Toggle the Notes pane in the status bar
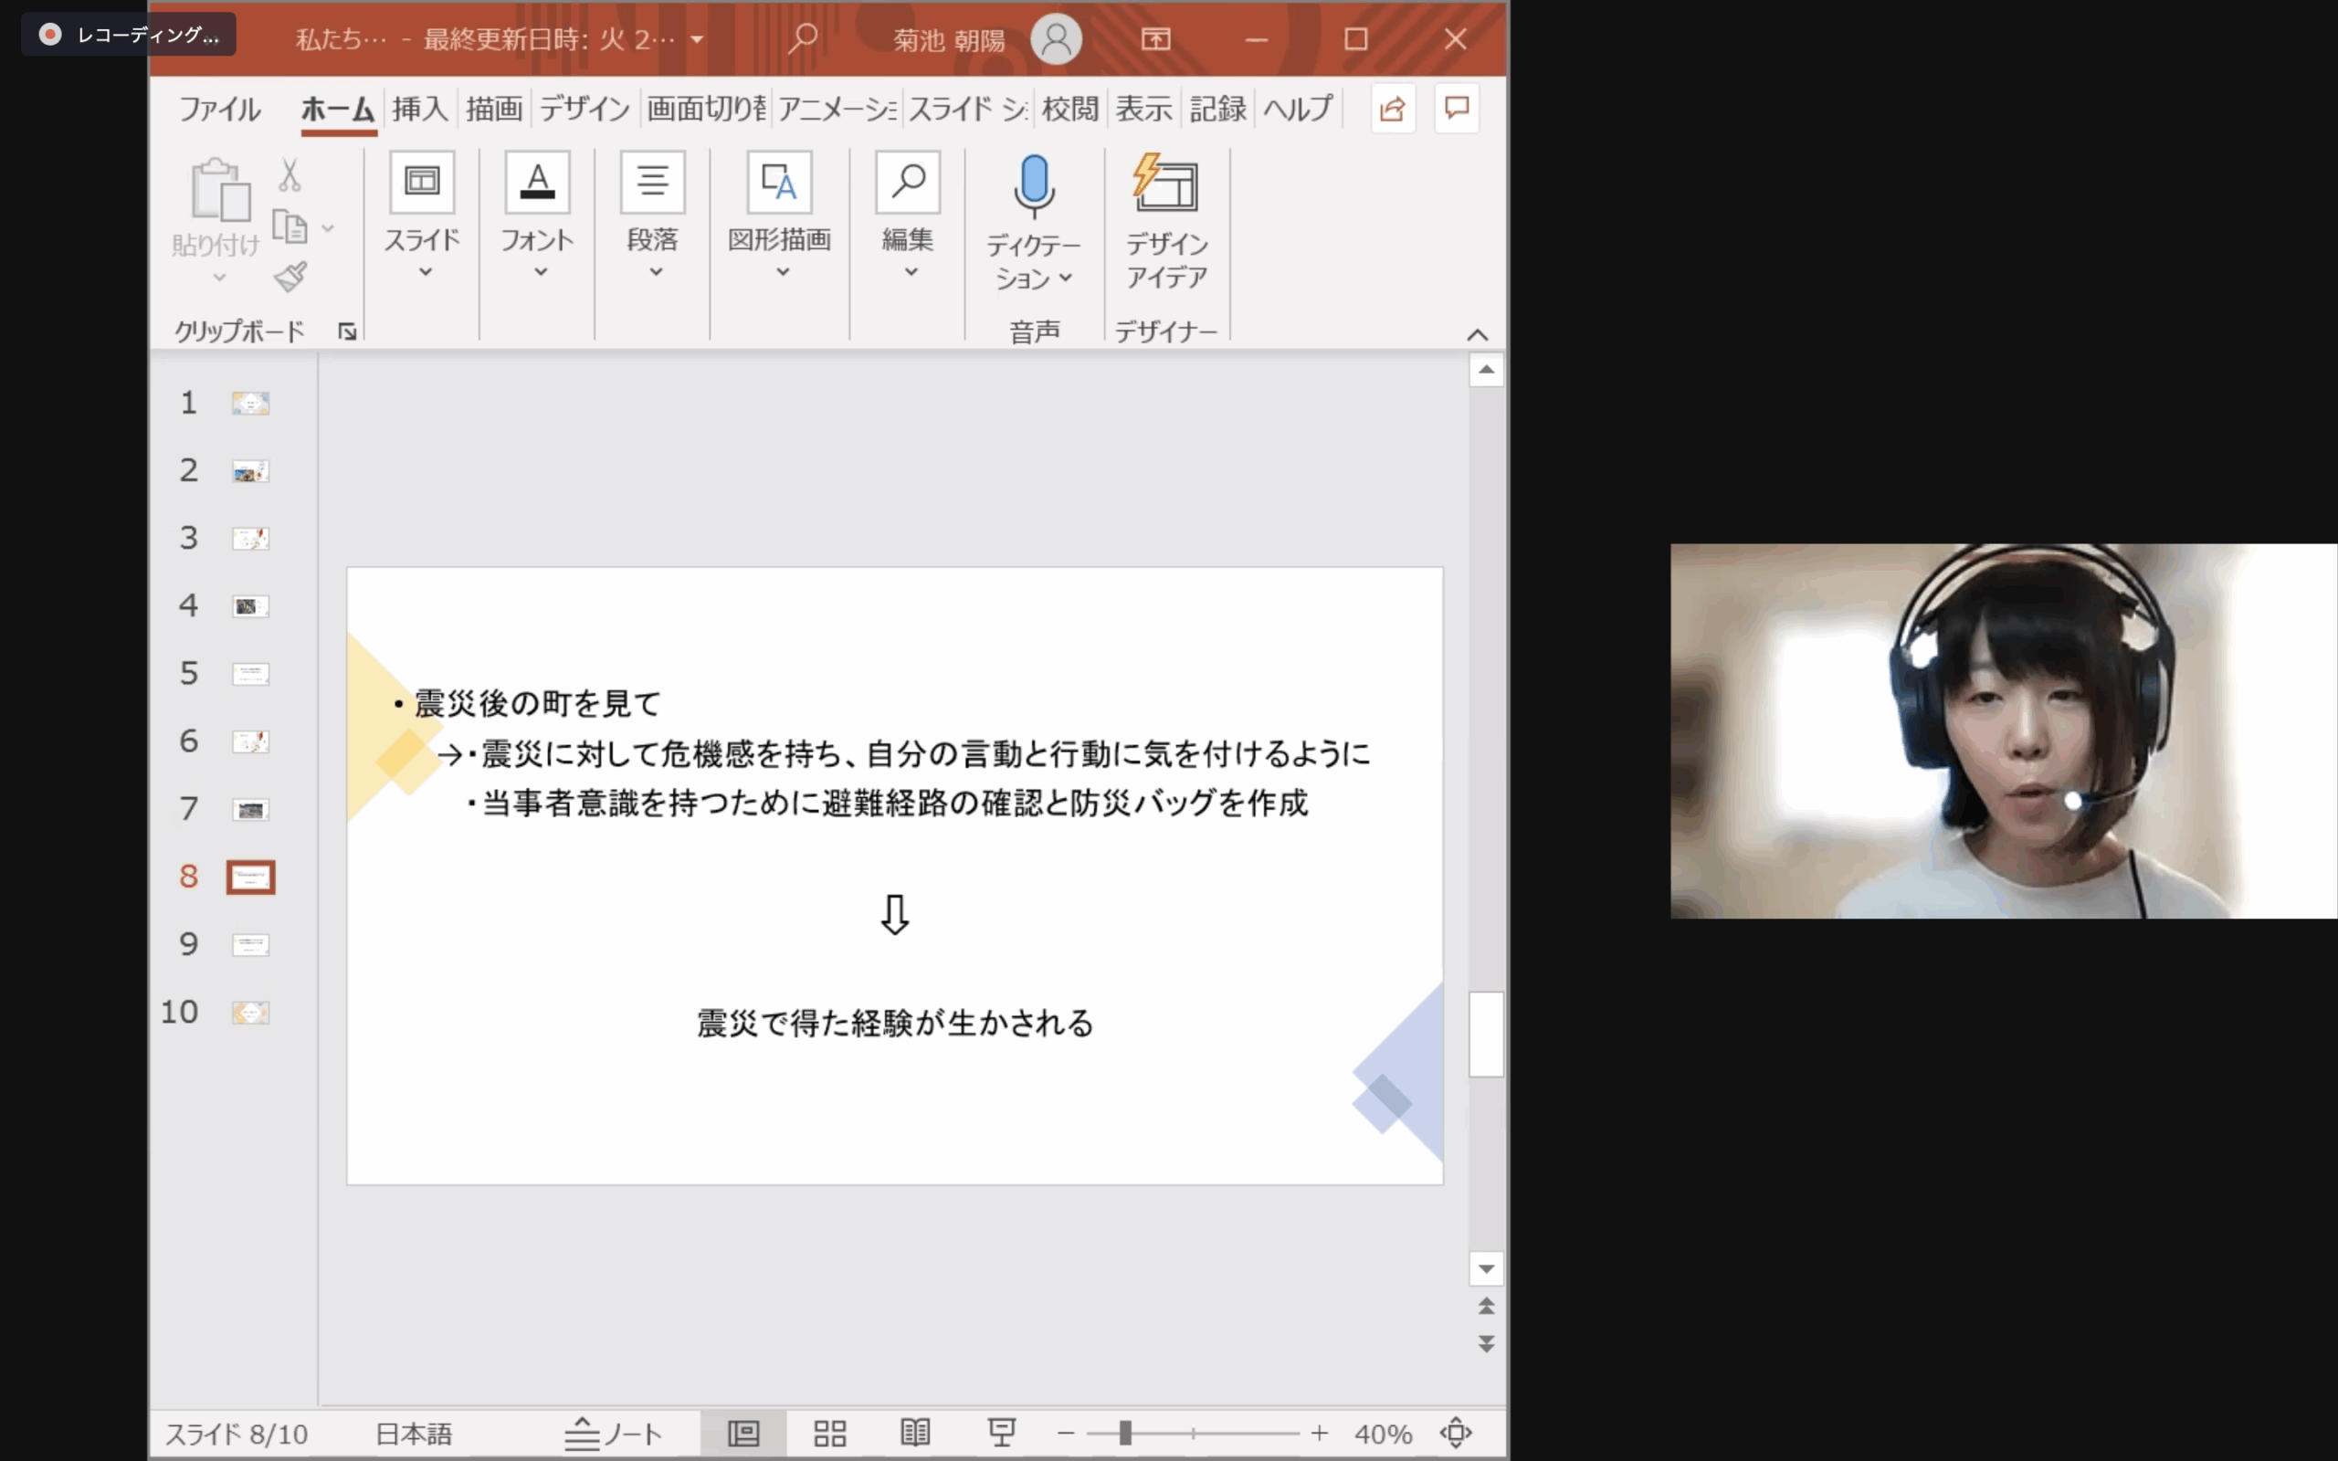 [x=614, y=1433]
